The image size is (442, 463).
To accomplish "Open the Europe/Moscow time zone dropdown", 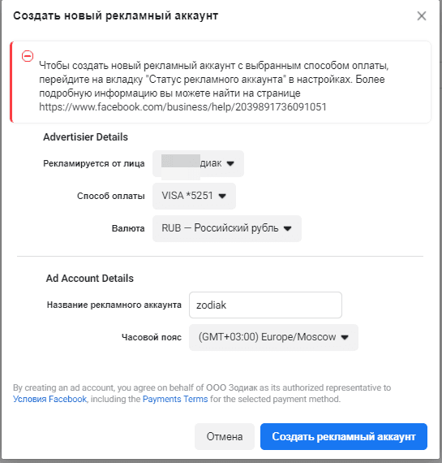I will tap(273, 337).
